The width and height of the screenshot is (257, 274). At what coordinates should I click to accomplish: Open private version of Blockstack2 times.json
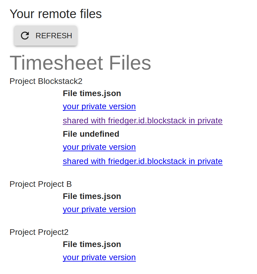[99, 106]
